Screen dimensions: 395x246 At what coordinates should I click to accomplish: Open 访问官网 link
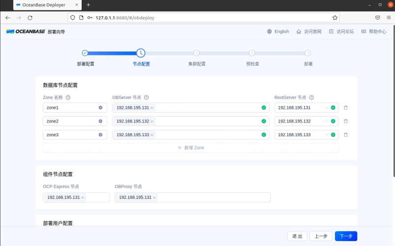309,32
